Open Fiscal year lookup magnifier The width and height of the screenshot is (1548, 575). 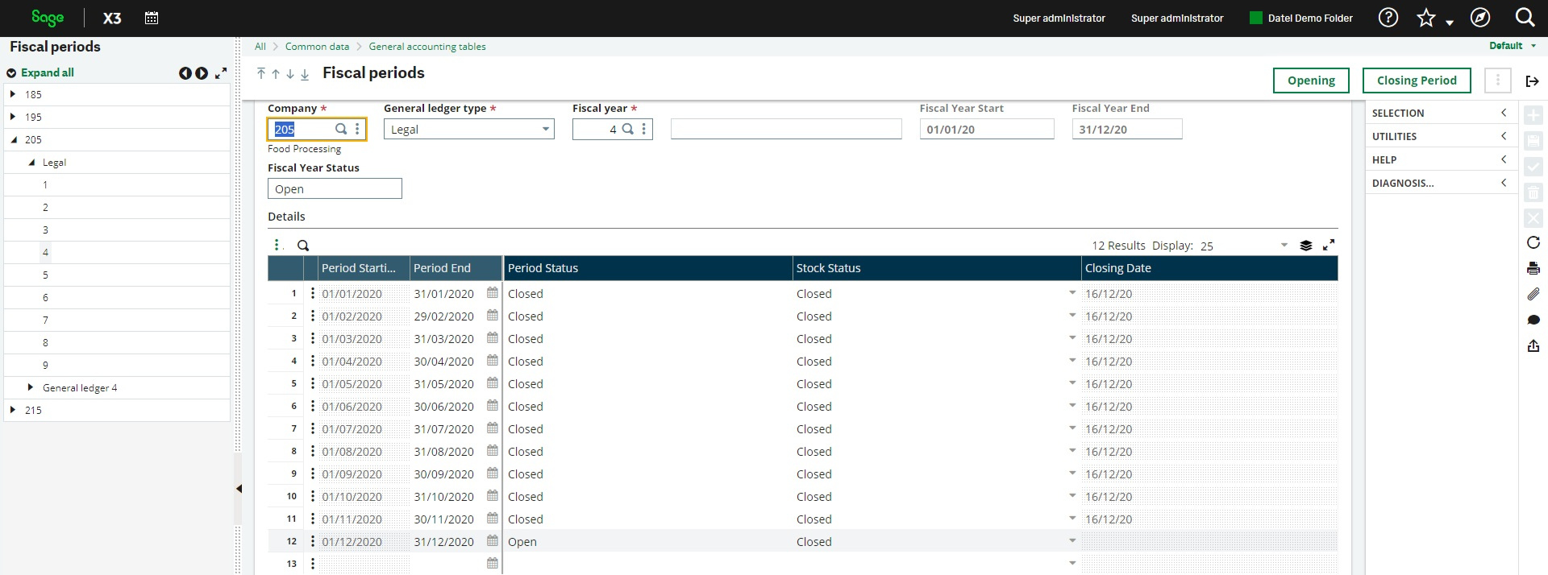click(628, 129)
